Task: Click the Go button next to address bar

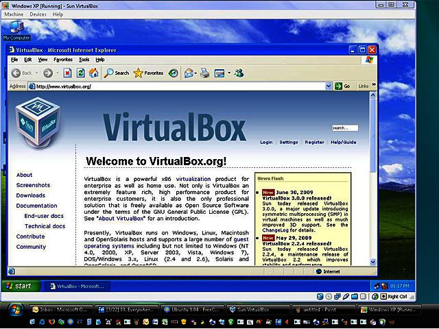Action: click(343, 86)
